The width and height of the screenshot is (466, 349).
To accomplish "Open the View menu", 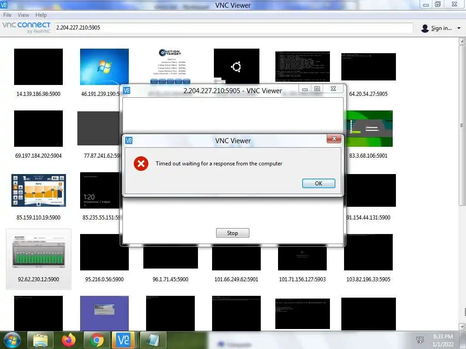I will point(23,15).
